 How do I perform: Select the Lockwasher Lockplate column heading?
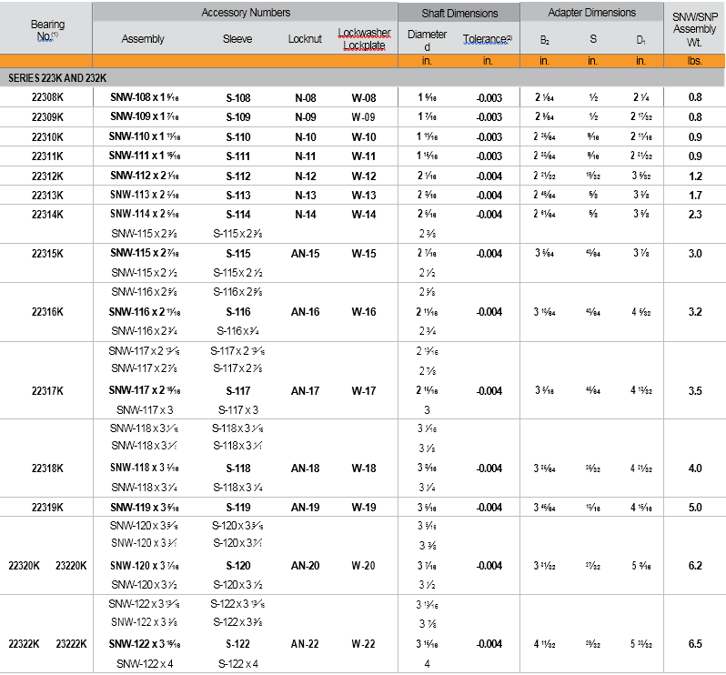(364, 39)
